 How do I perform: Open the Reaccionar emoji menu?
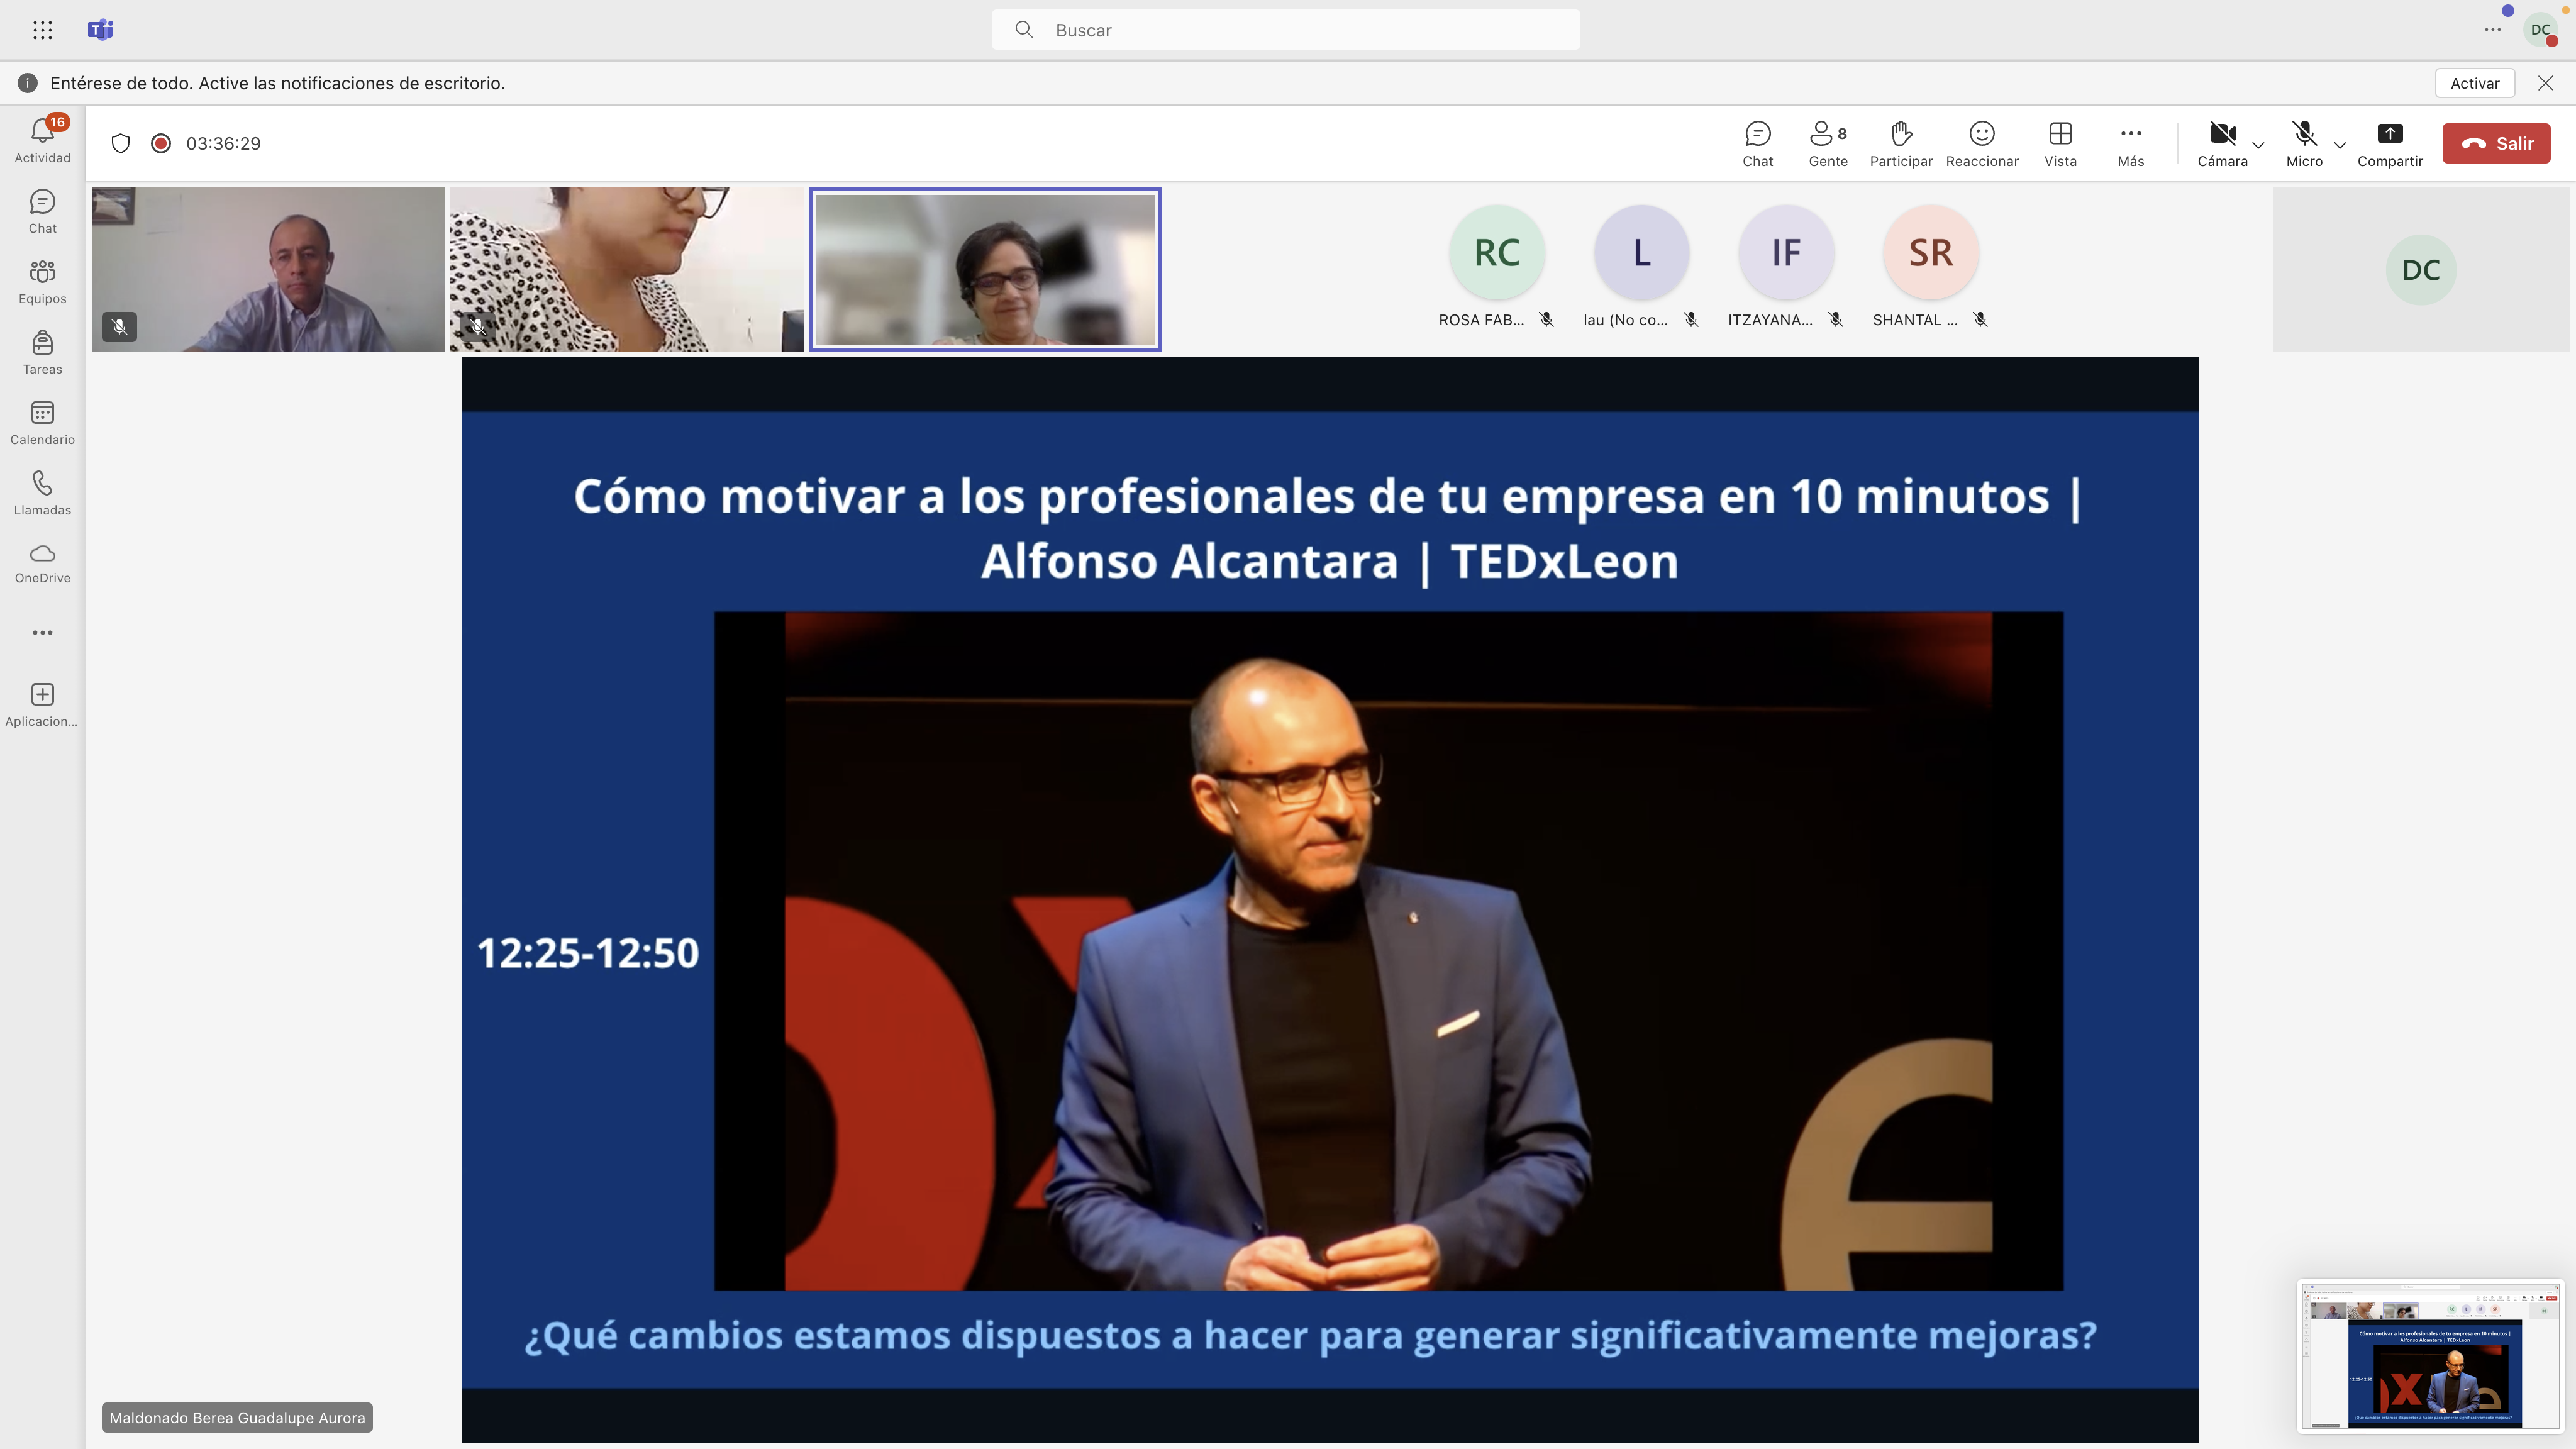[x=1982, y=144]
